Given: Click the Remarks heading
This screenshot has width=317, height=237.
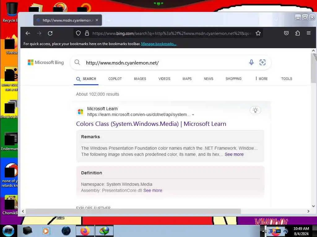Looking at the screenshot, I should click(90, 137).
